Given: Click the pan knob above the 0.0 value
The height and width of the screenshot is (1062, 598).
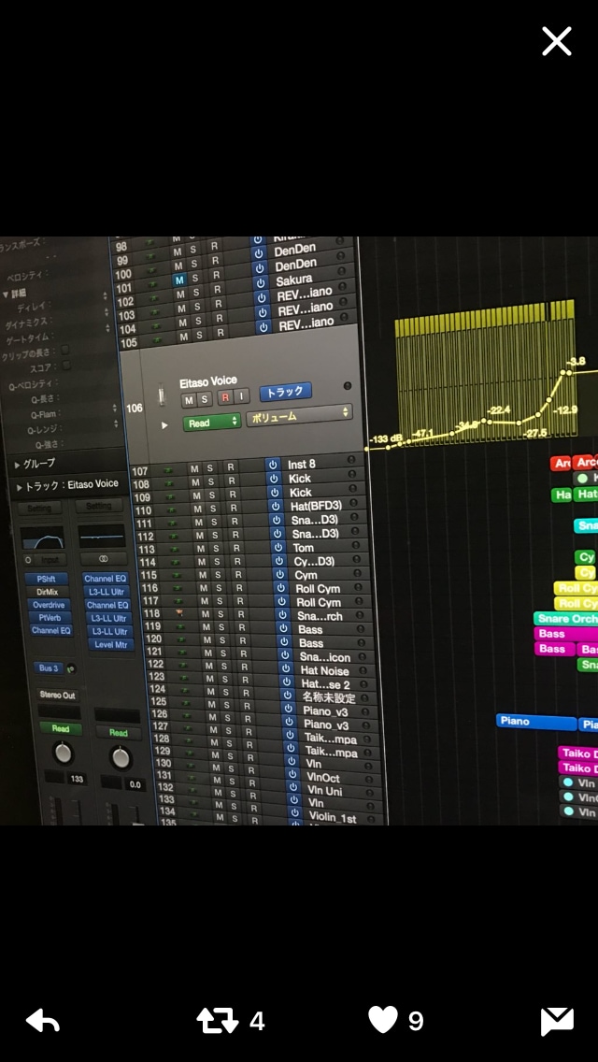Looking at the screenshot, I should (x=121, y=757).
